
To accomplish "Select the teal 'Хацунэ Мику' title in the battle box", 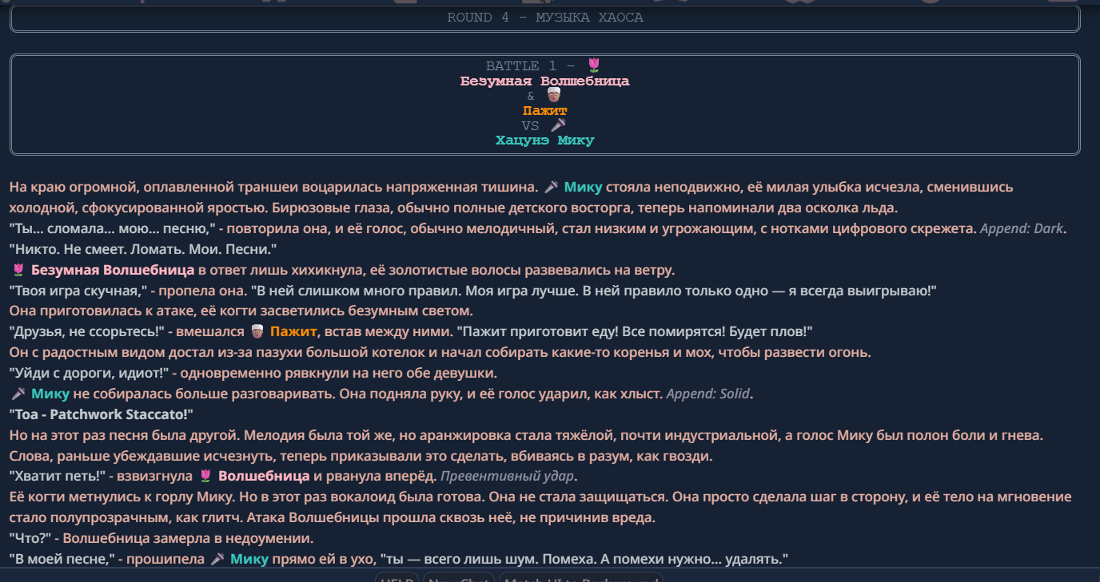I will (x=544, y=140).
